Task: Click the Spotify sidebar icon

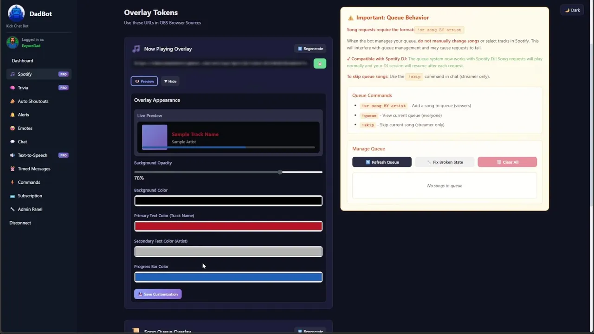Action: click(x=13, y=74)
